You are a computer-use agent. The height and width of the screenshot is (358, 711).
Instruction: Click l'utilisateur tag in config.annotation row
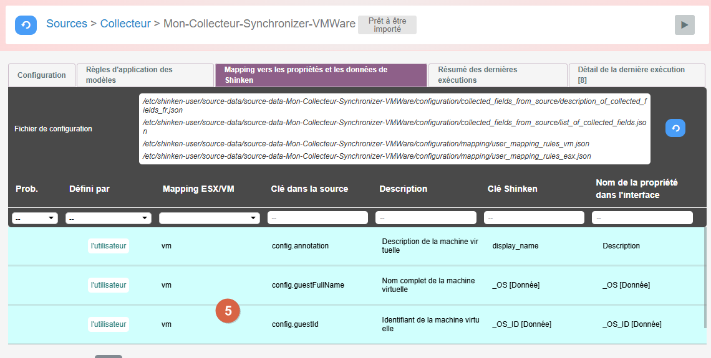[109, 246]
